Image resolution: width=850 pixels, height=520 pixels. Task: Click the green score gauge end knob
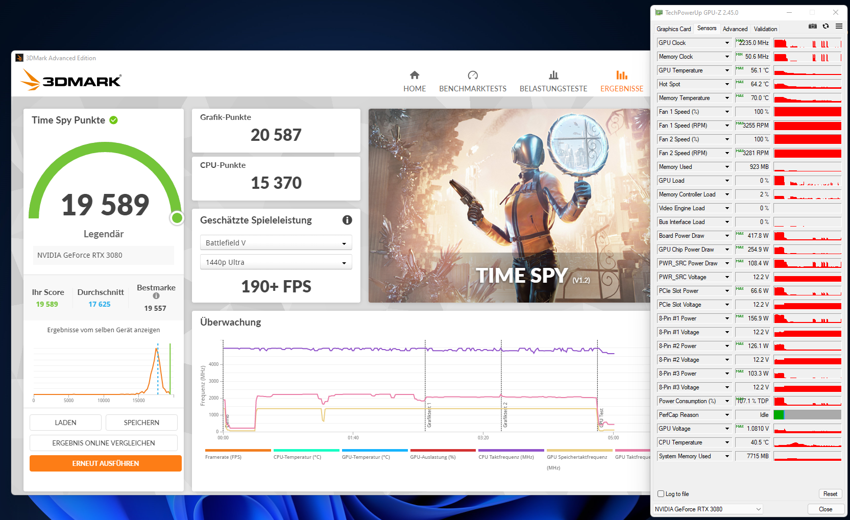[x=177, y=218]
